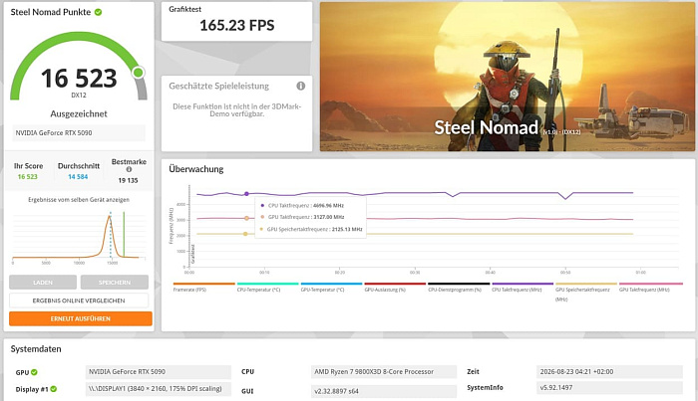Click the yellow GPU memory clock data point
This screenshot has height=401, width=698.
click(x=245, y=234)
